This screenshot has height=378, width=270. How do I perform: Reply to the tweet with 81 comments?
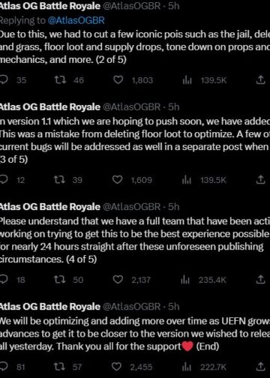tap(4, 367)
